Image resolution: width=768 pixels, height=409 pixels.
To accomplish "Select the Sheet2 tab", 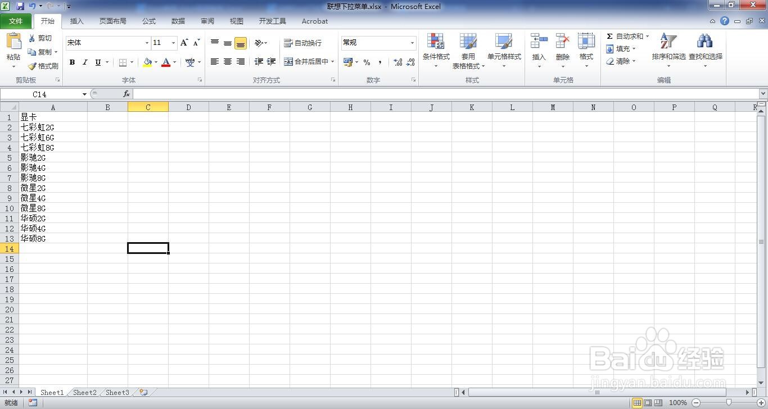I will click(x=85, y=393).
